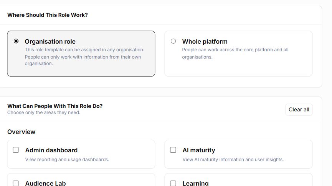
Task: Click the Clear all button
Action: point(299,109)
